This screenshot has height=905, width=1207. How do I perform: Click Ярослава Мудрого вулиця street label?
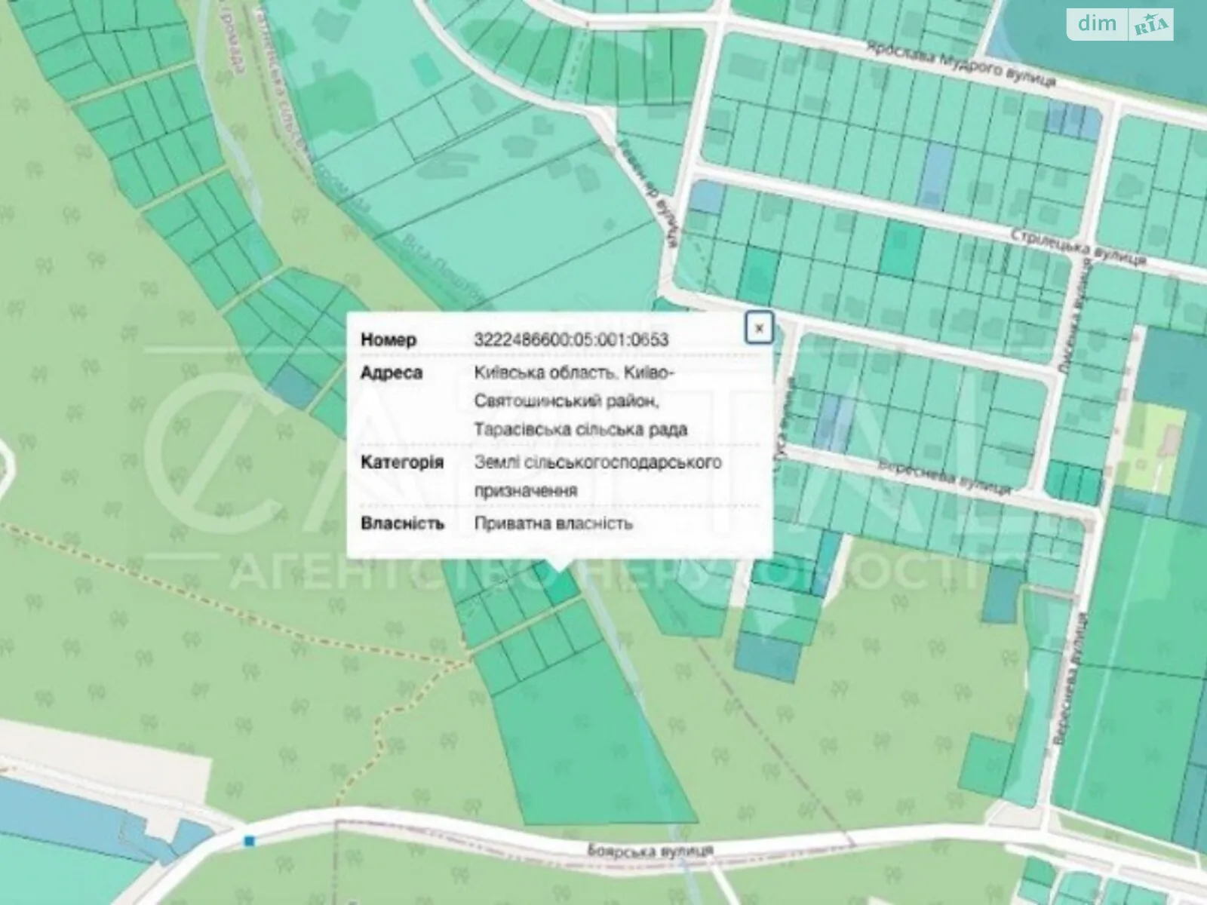tap(960, 64)
